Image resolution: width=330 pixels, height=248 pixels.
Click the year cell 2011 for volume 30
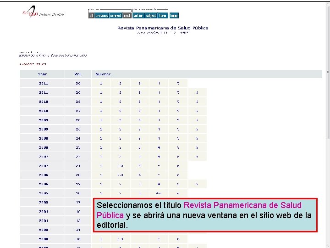[x=44, y=83]
